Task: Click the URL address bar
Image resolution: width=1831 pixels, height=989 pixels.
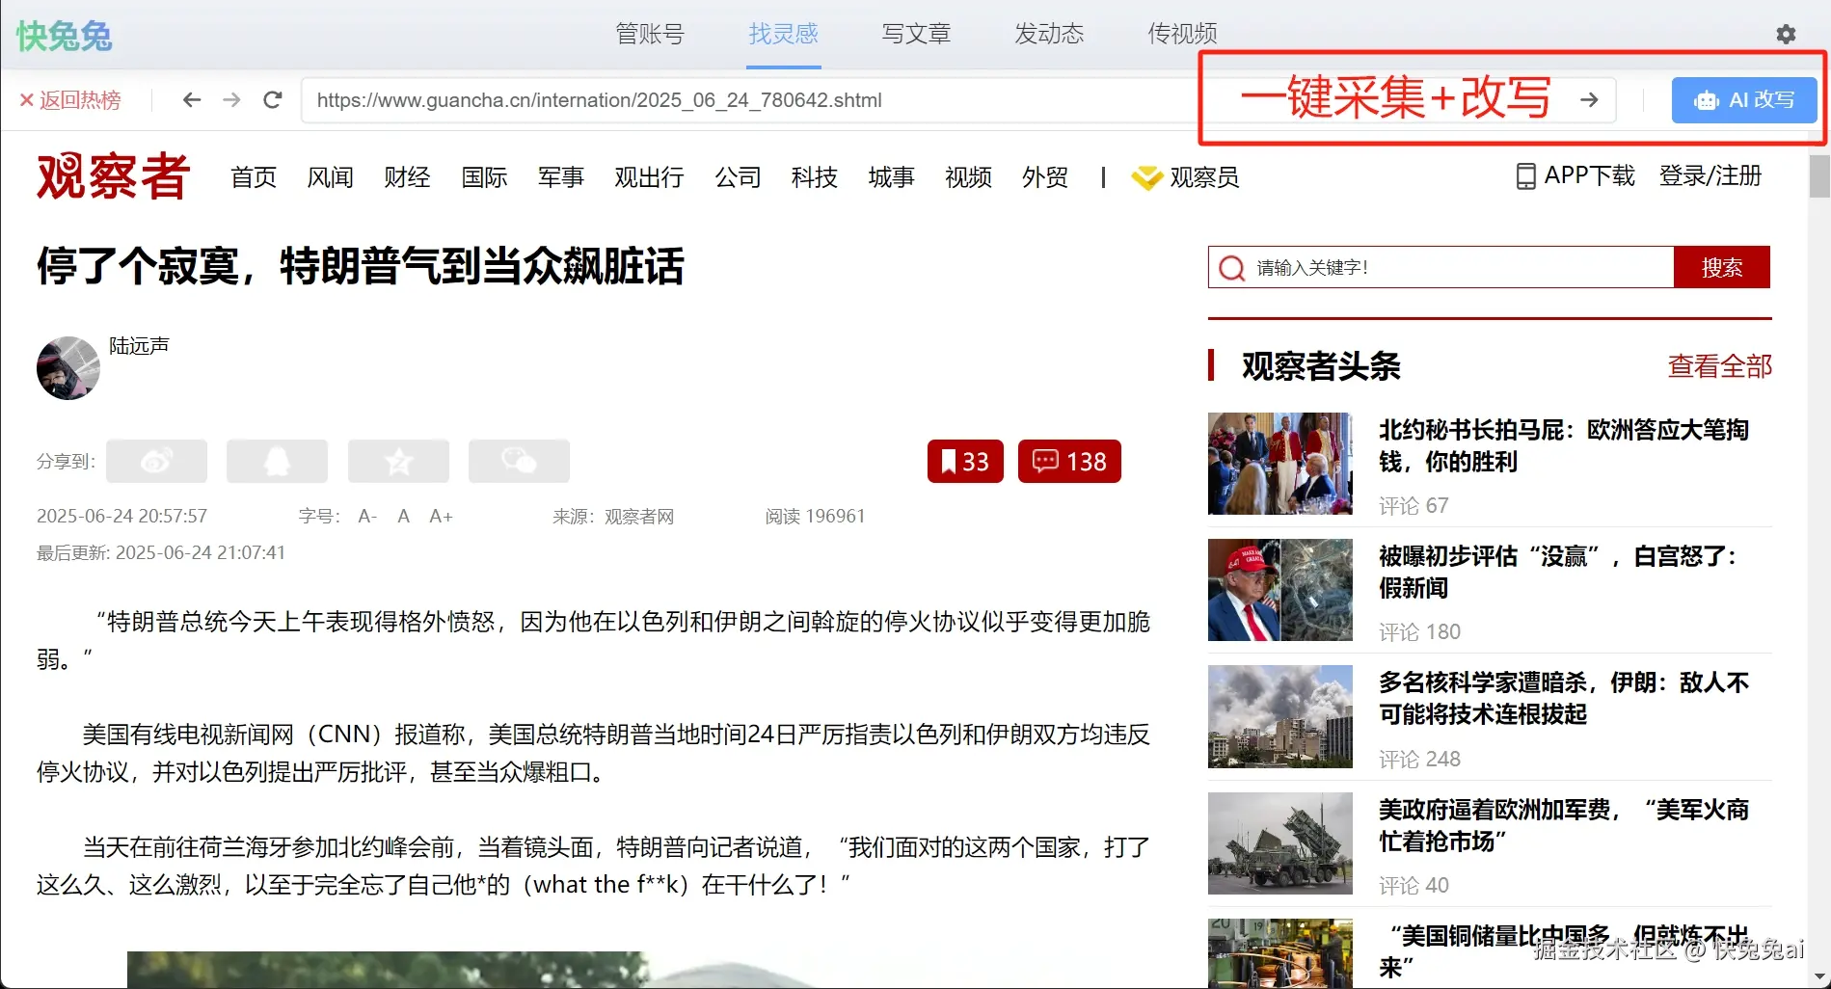Action: [675, 99]
